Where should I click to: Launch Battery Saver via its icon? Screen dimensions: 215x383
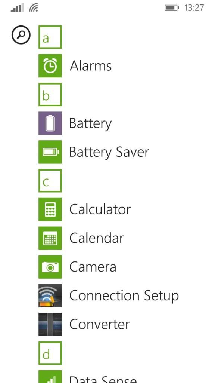pos(50,152)
